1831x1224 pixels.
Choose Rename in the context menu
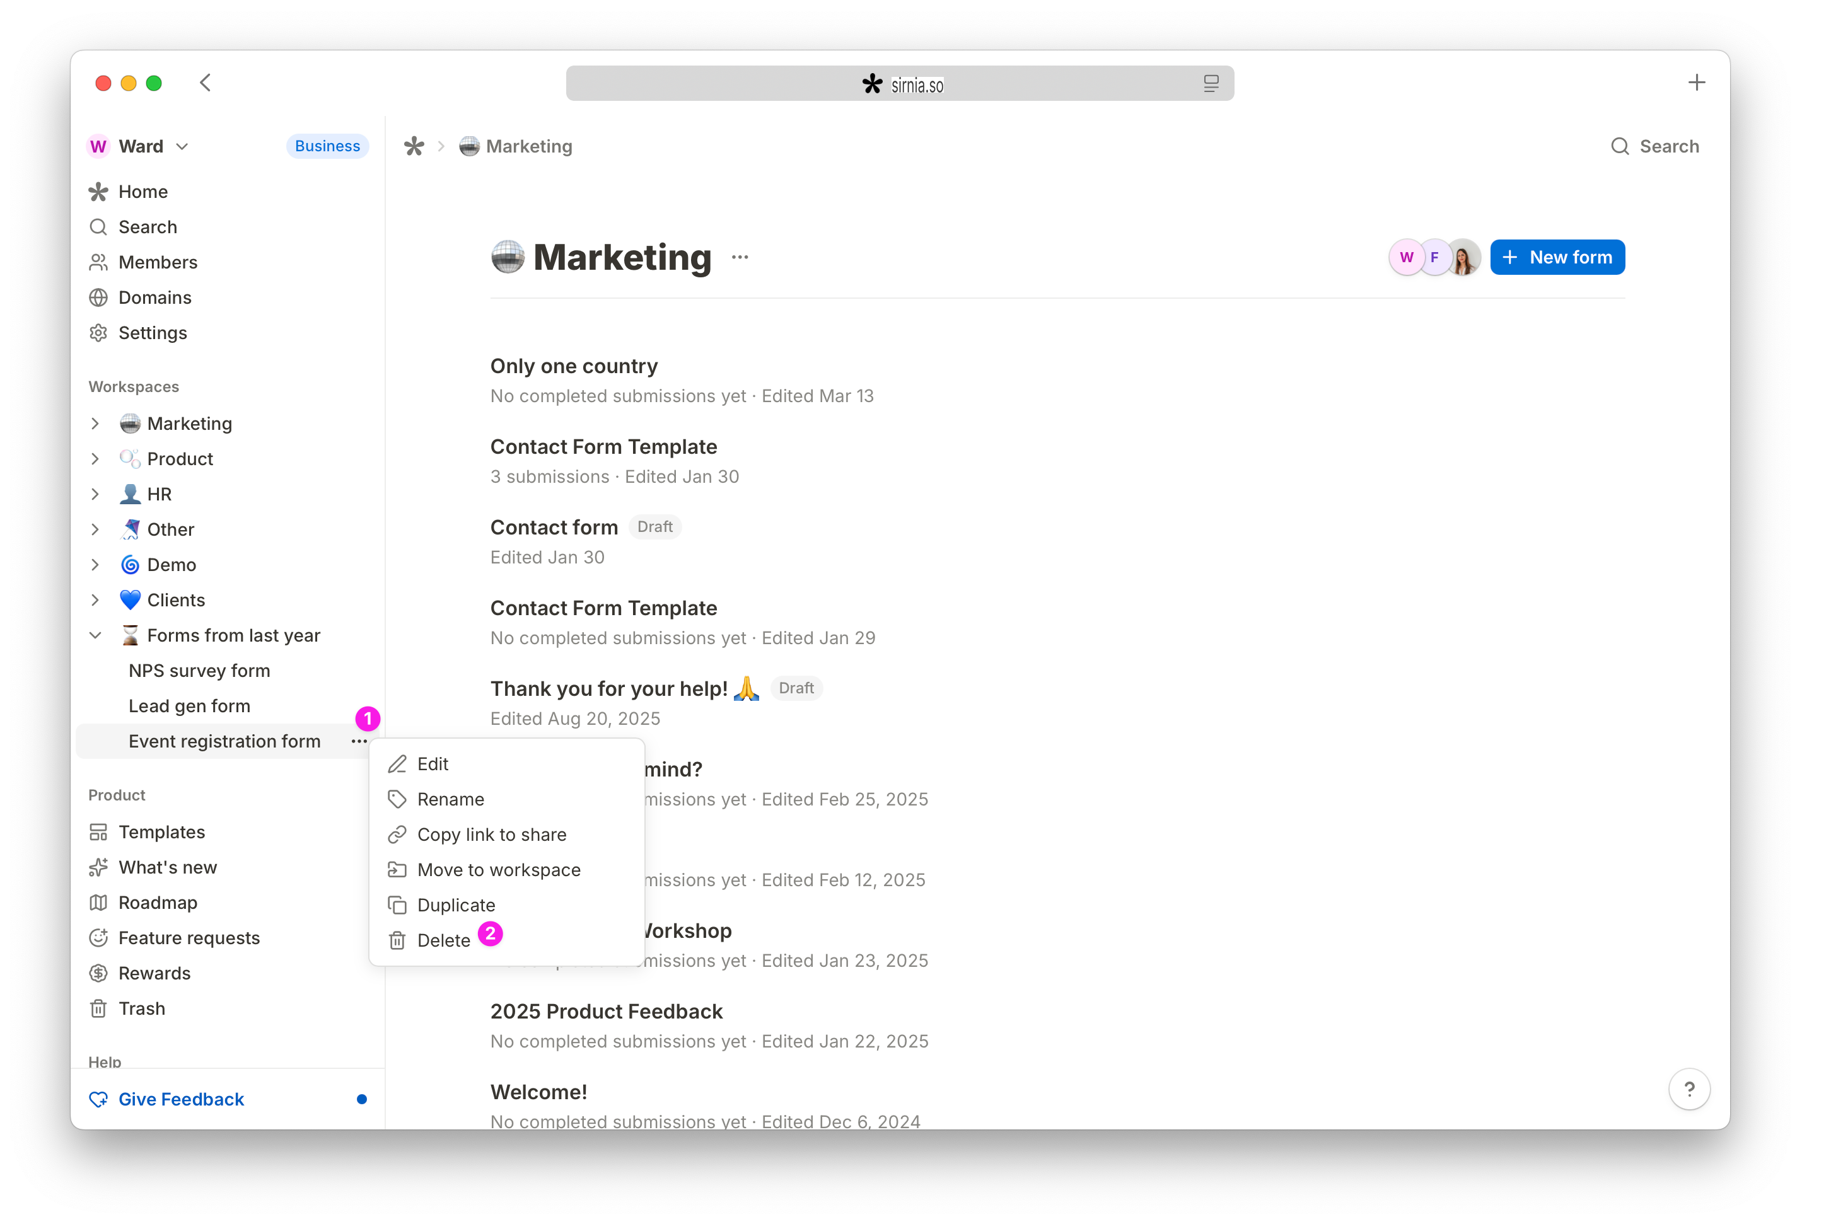coord(507,799)
